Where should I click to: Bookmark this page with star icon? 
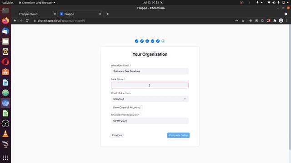243,20
